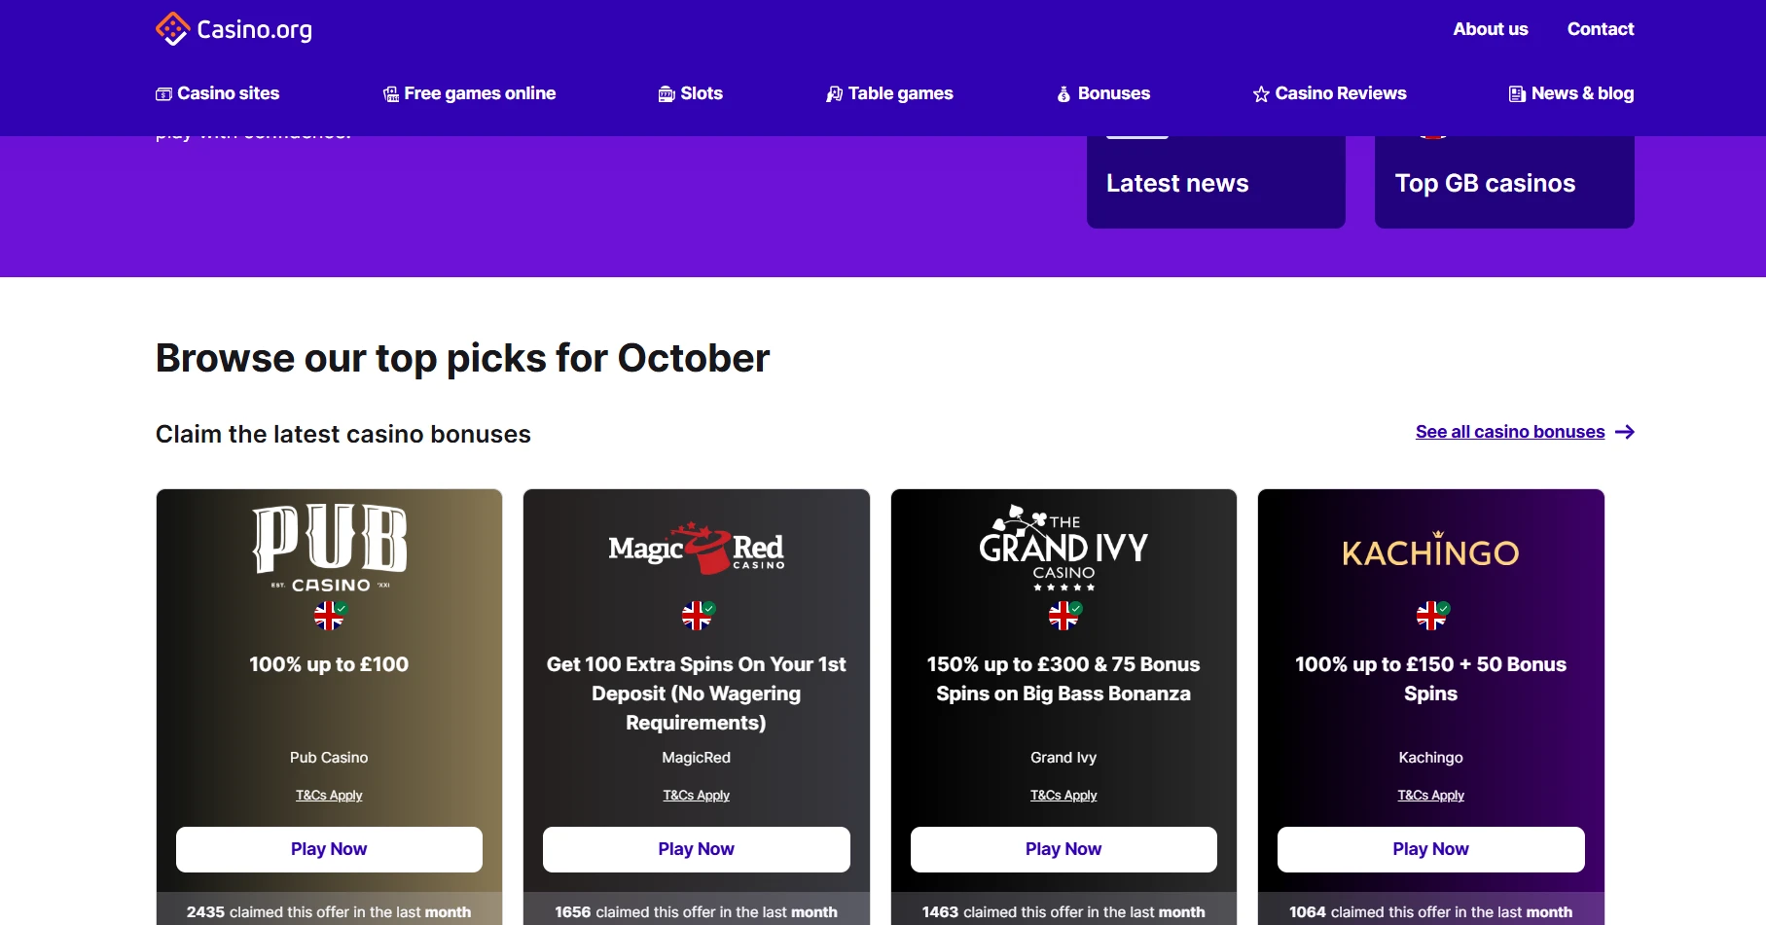Open the About us page
Image resolution: width=1766 pixels, height=925 pixels.
1490,29
